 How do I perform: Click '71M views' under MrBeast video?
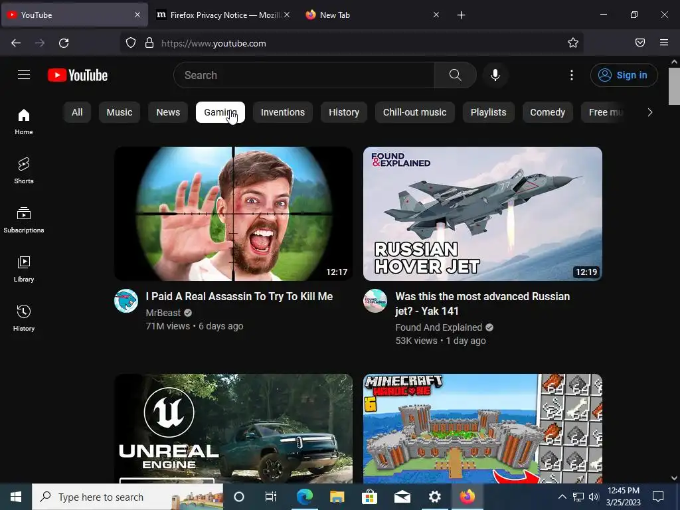tap(168, 326)
